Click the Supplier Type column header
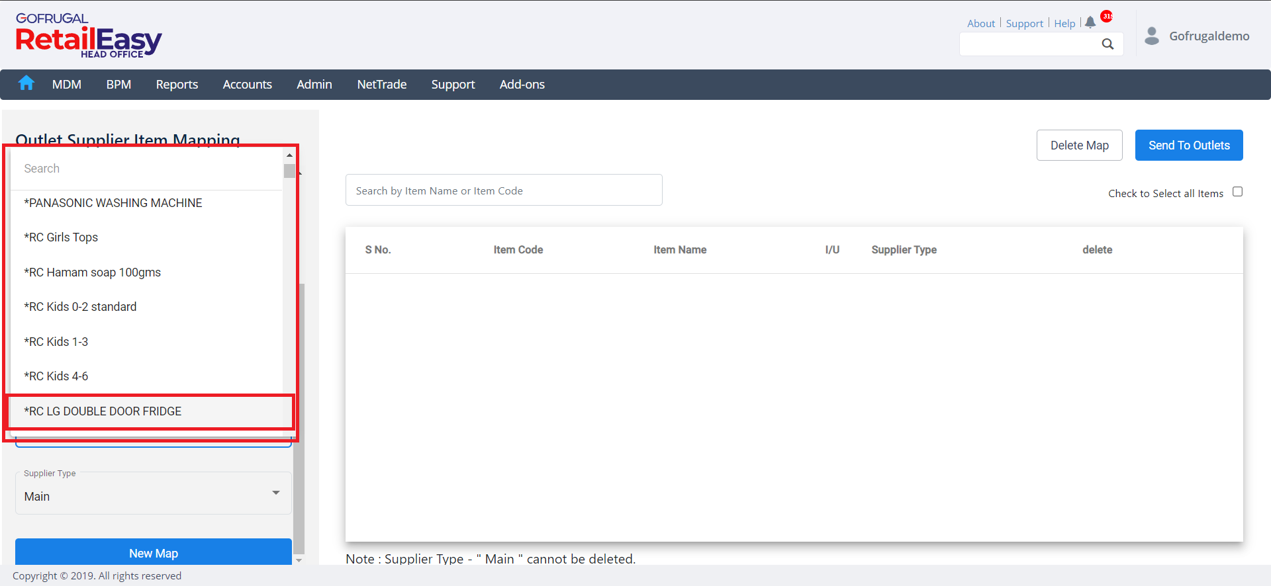 [904, 250]
